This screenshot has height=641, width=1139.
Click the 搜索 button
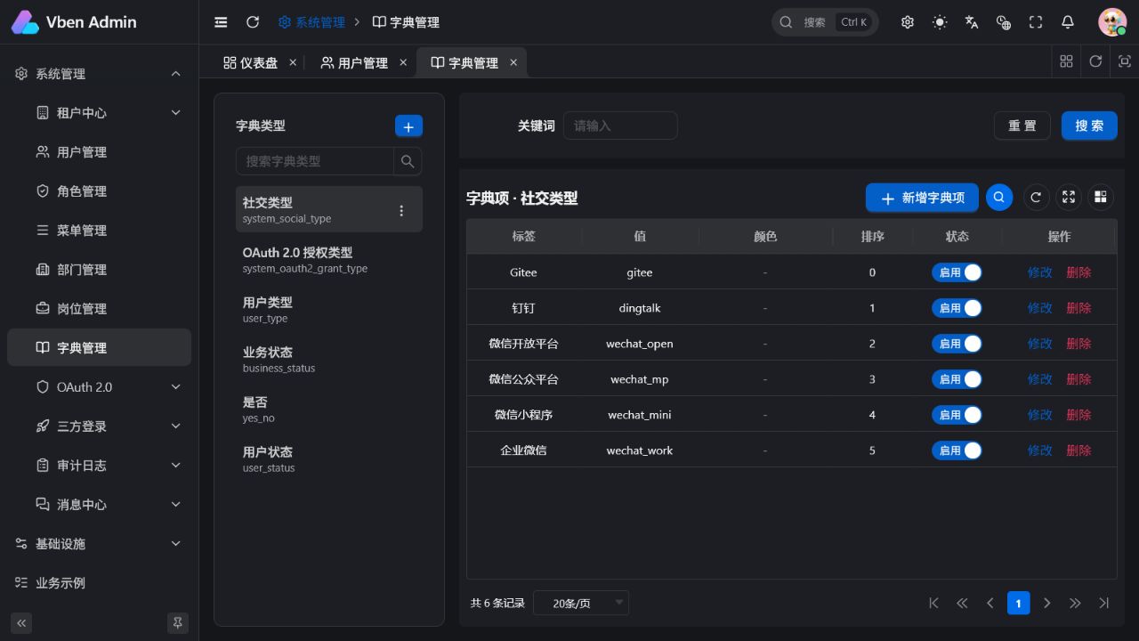[1089, 126]
